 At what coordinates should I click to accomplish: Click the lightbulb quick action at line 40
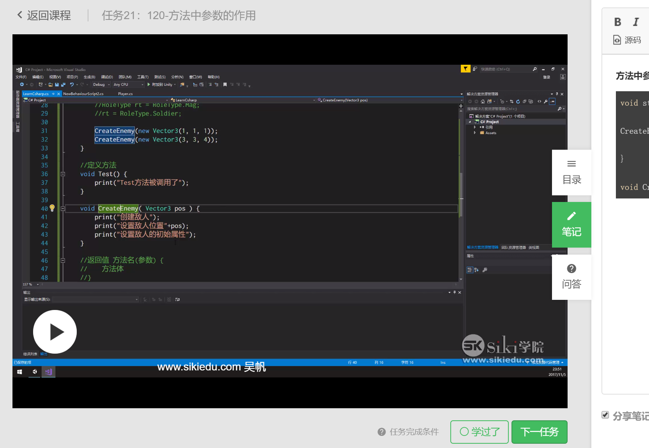(x=52, y=208)
